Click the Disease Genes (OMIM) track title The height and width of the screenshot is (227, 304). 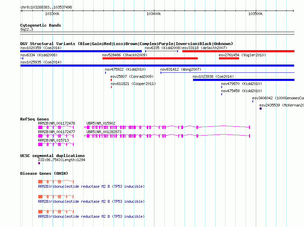point(44,173)
